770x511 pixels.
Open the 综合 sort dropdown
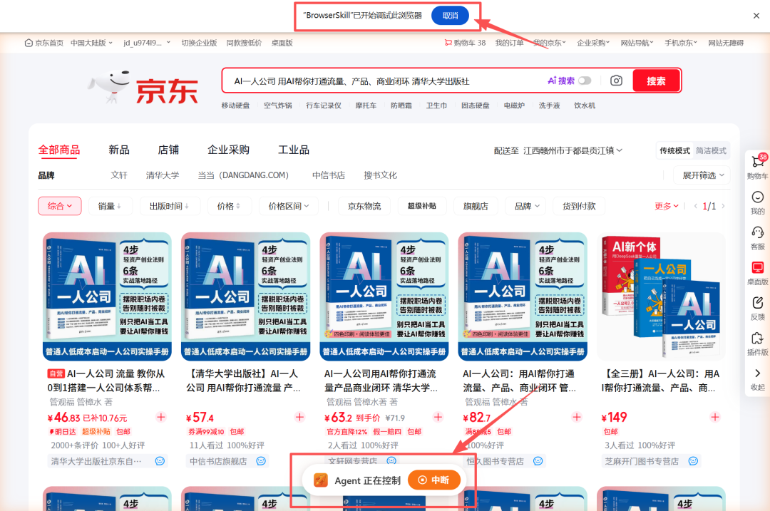(59, 206)
